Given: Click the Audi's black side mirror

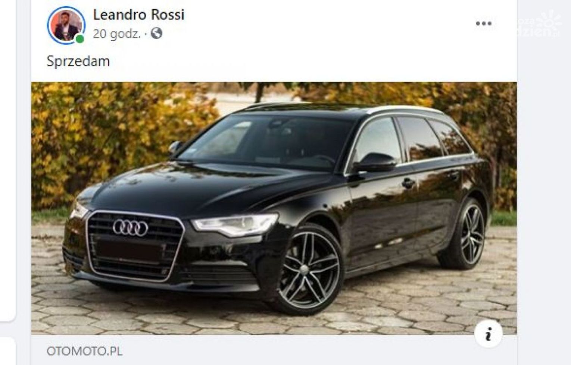Looking at the screenshot, I should (x=374, y=163).
